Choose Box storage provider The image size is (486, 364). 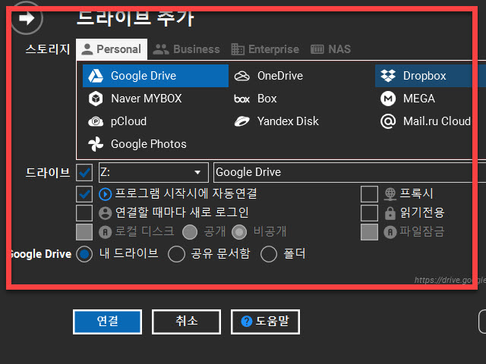(x=255, y=99)
